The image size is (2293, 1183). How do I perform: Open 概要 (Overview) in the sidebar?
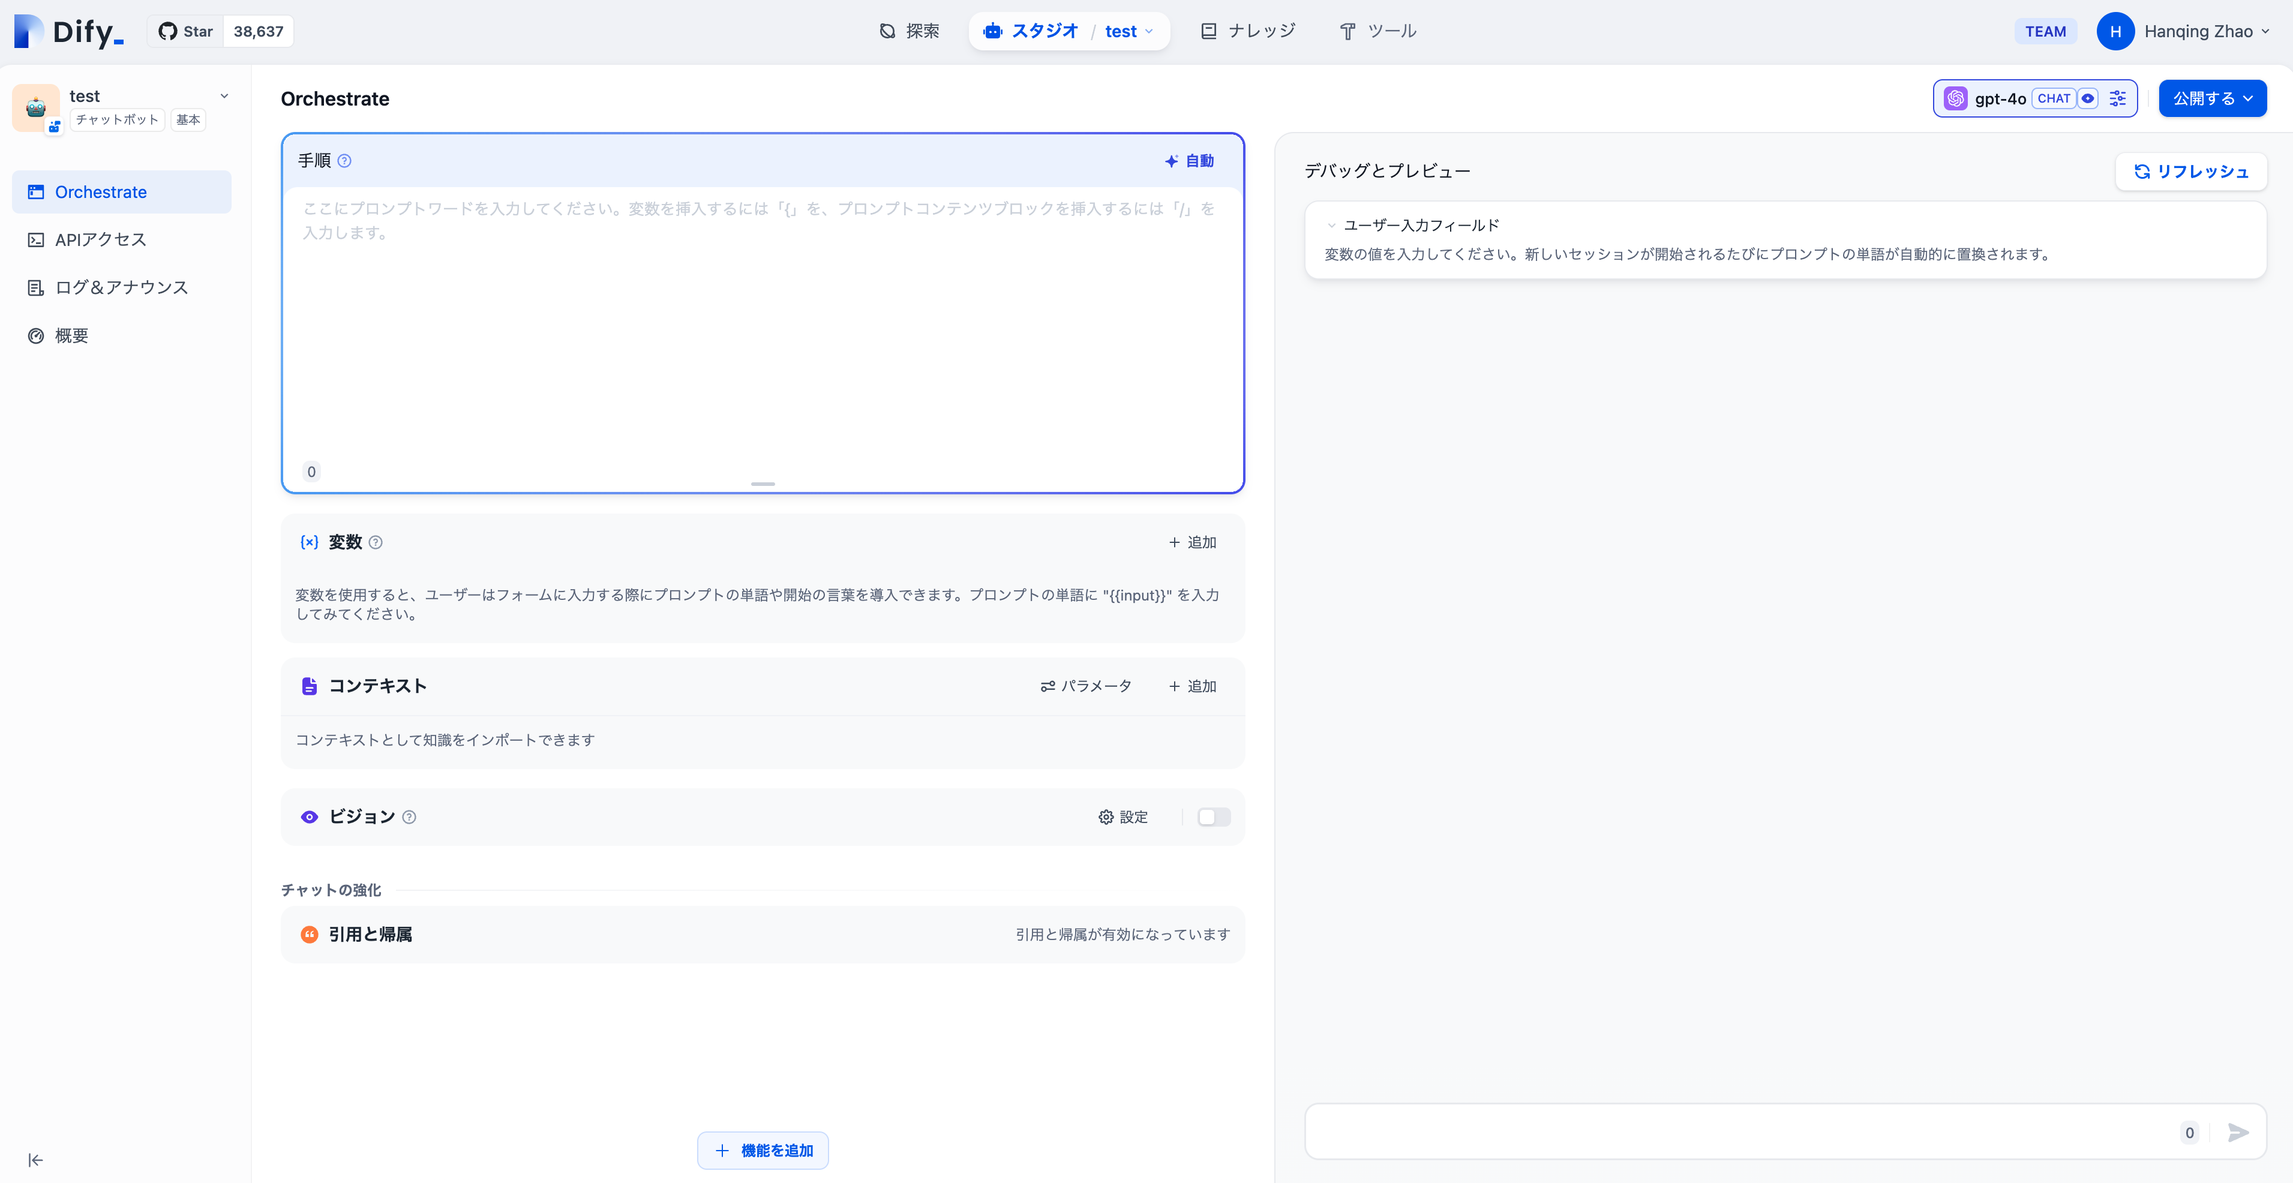click(121, 335)
